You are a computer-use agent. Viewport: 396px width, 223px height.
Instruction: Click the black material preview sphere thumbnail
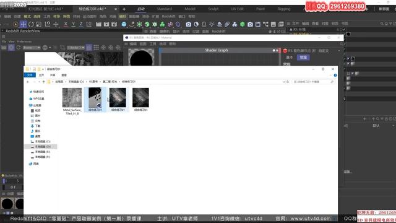point(141,57)
